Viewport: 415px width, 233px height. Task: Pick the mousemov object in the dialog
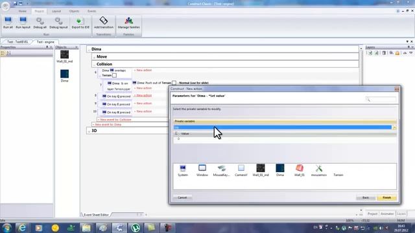(318, 170)
